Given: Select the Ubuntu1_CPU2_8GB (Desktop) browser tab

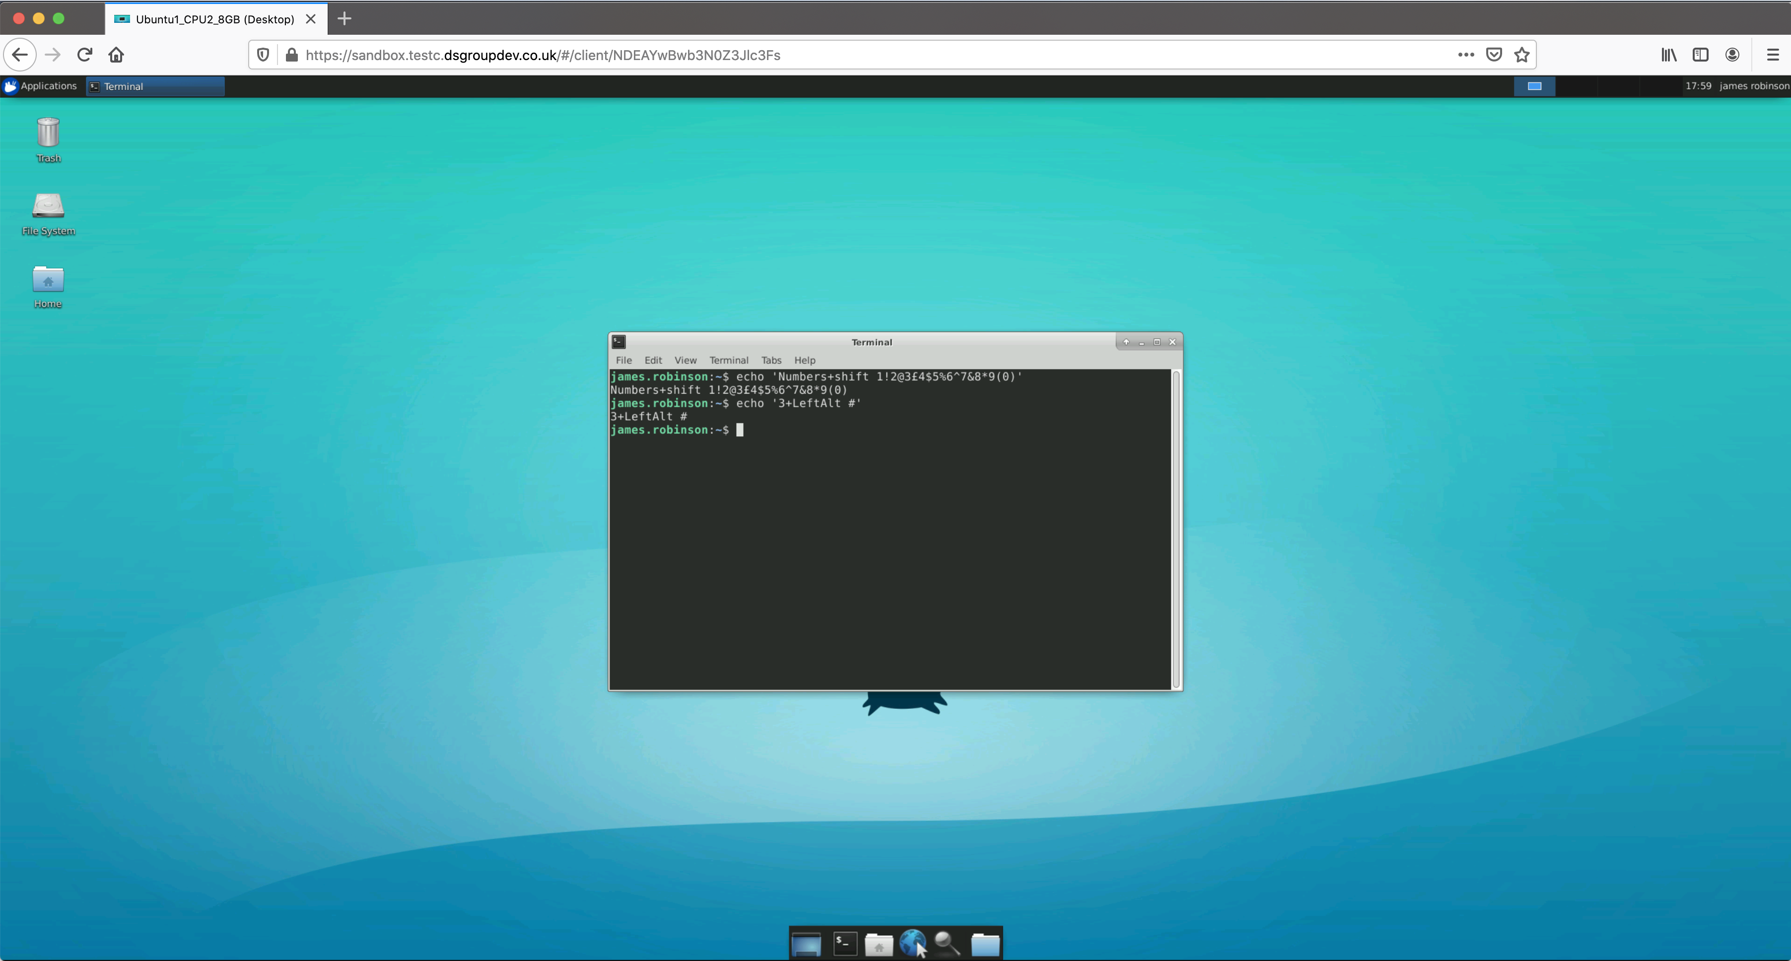Looking at the screenshot, I should [216, 19].
